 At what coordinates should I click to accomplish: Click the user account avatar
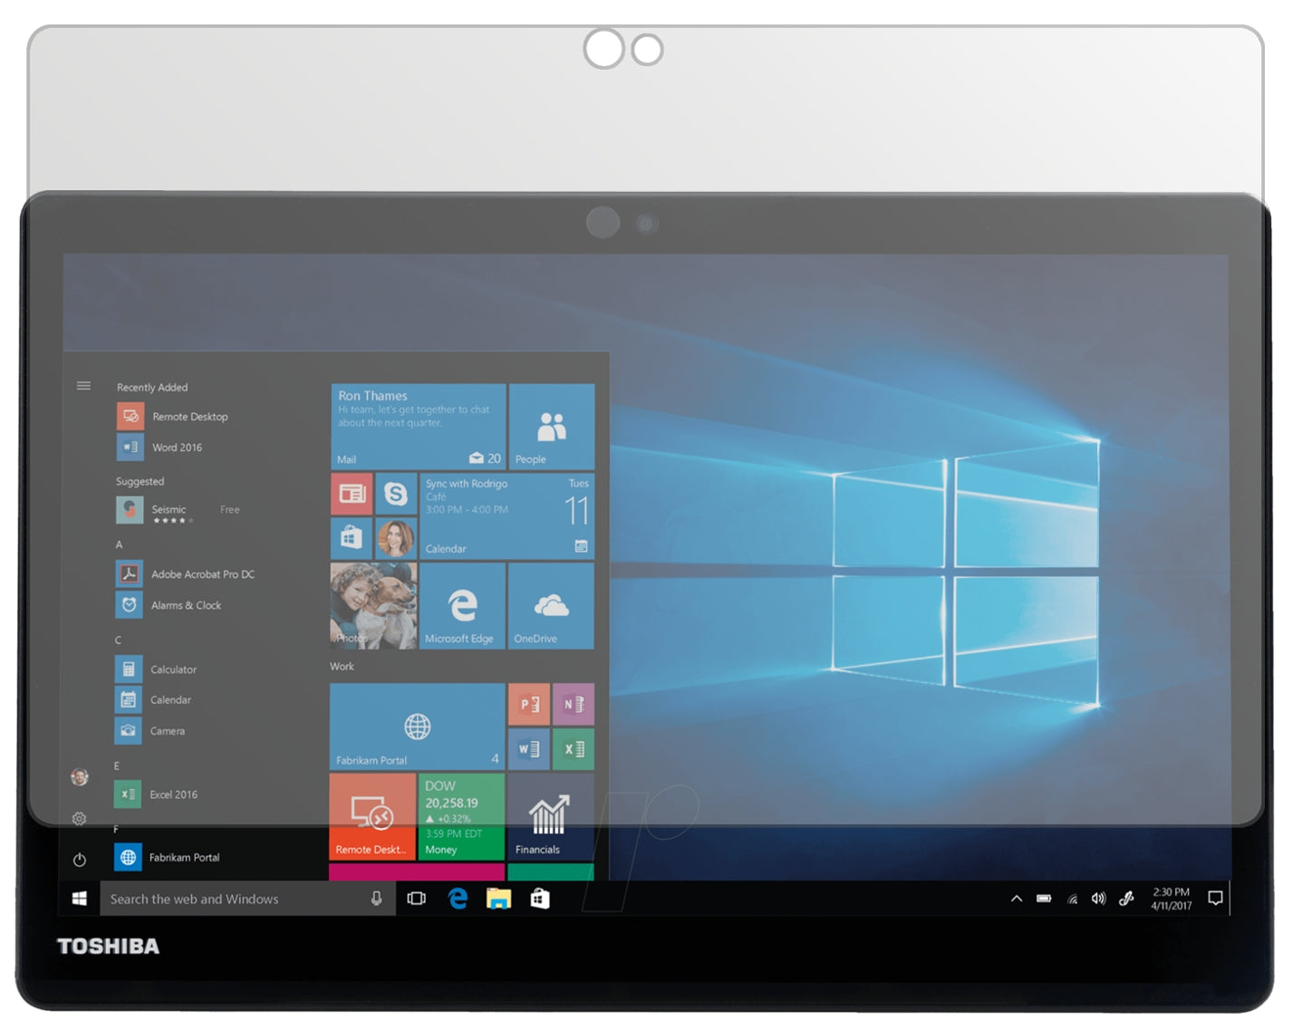point(80,776)
